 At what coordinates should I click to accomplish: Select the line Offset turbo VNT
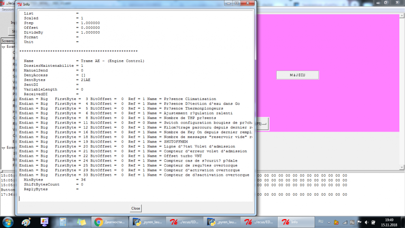pos(111,156)
